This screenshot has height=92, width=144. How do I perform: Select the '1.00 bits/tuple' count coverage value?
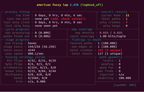(113, 36)
